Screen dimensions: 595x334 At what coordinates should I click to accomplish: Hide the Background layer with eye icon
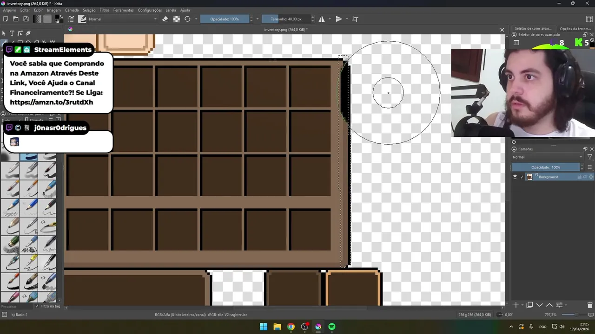pyautogui.click(x=515, y=177)
